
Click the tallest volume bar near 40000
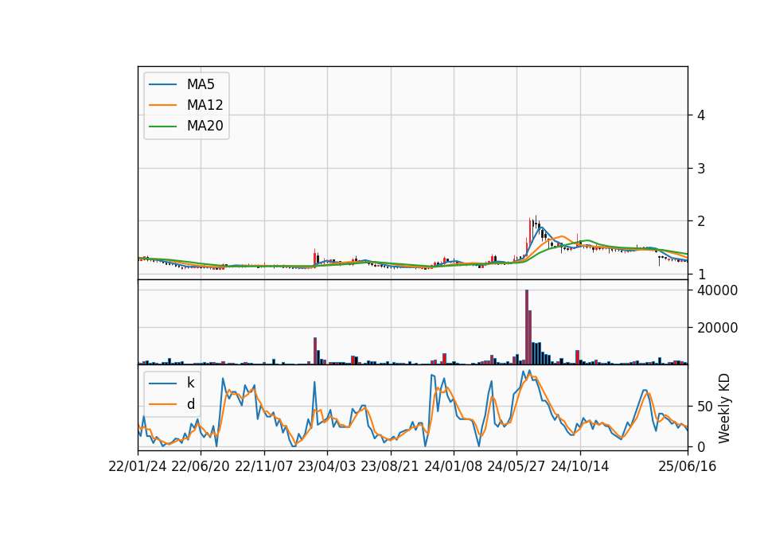coord(527,327)
